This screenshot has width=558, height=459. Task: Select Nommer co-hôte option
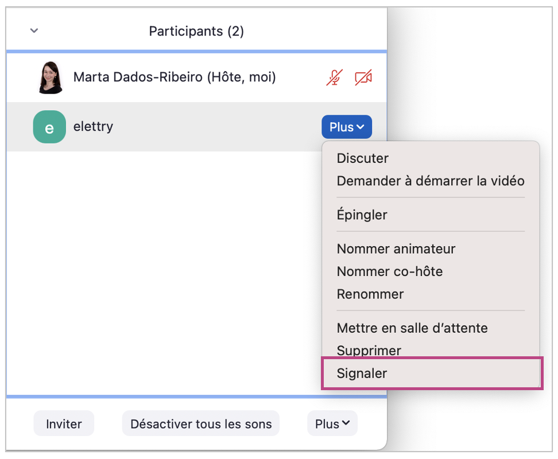[x=390, y=271]
